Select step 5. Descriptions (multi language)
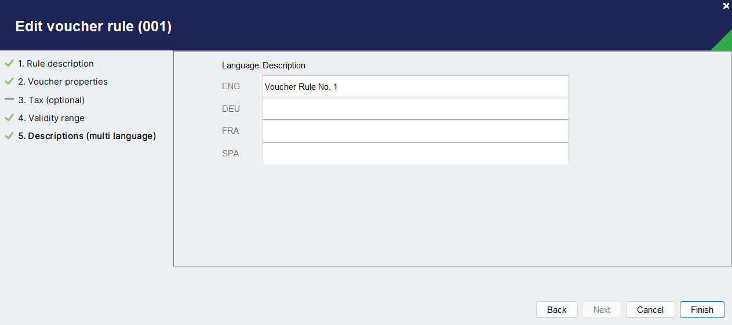Viewport: 732px width, 325px height. coord(87,136)
